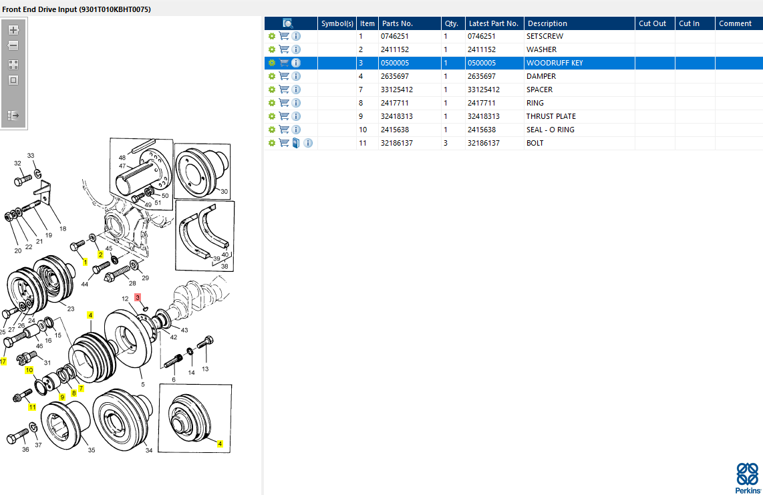The width and height of the screenshot is (763, 495).
Task: Select yellow callout 17 on the diagram
Action: (3, 361)
